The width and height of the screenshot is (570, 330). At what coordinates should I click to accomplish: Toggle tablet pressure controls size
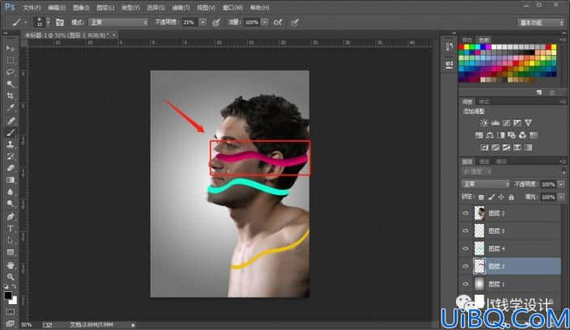[x=294, y=23]
